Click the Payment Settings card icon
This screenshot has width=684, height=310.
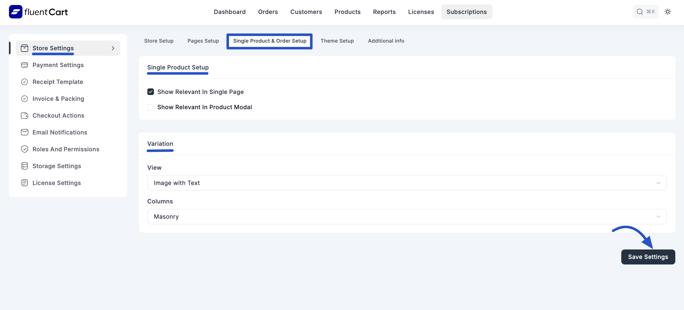(x=25, y=65)
